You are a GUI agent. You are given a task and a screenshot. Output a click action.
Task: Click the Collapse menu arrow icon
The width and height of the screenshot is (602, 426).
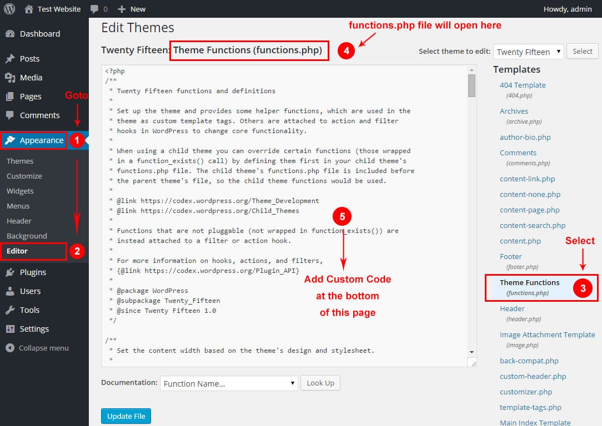pos(10,348)
